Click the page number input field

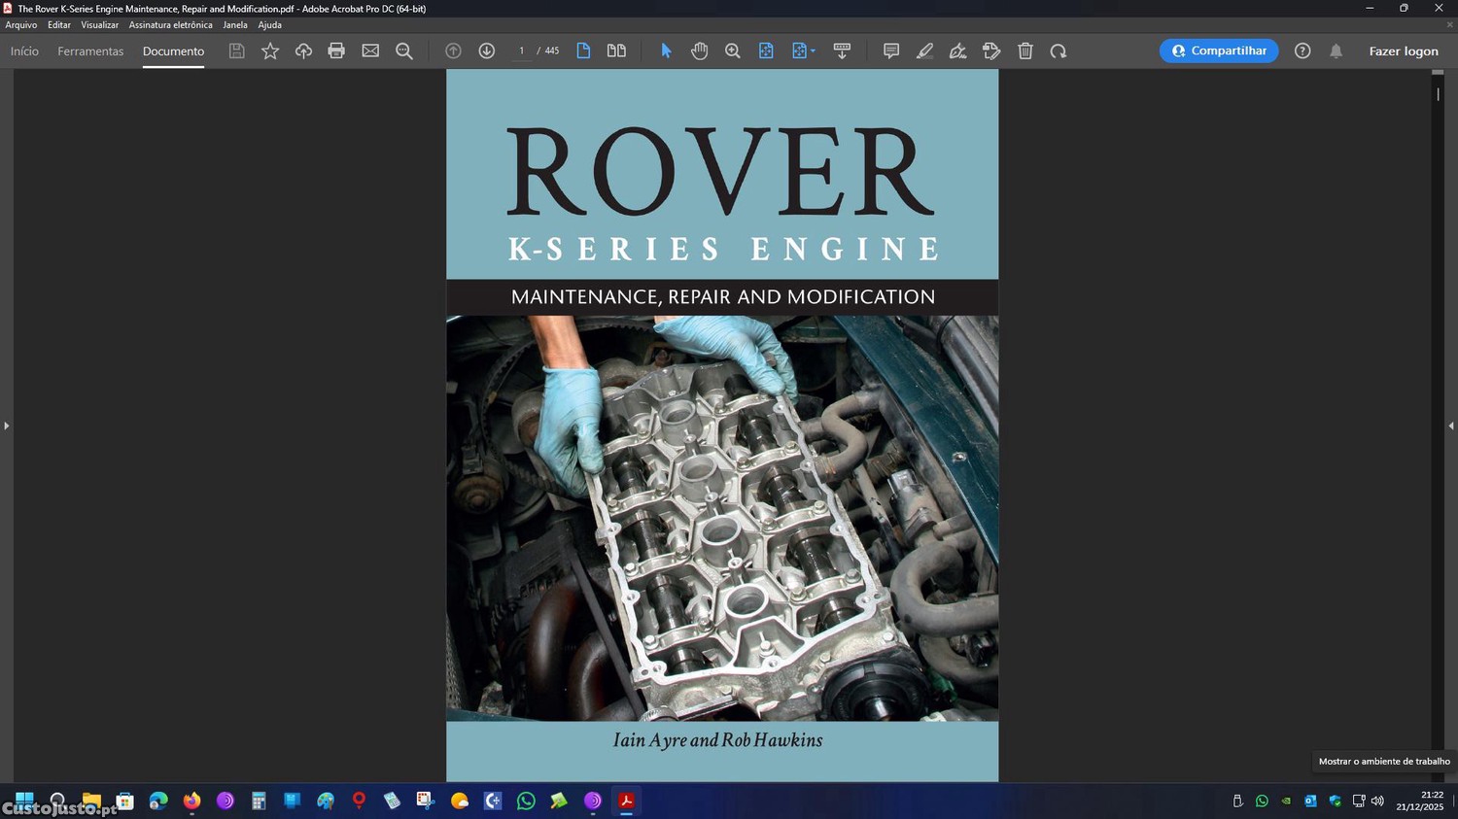click(x=521, y=51)
